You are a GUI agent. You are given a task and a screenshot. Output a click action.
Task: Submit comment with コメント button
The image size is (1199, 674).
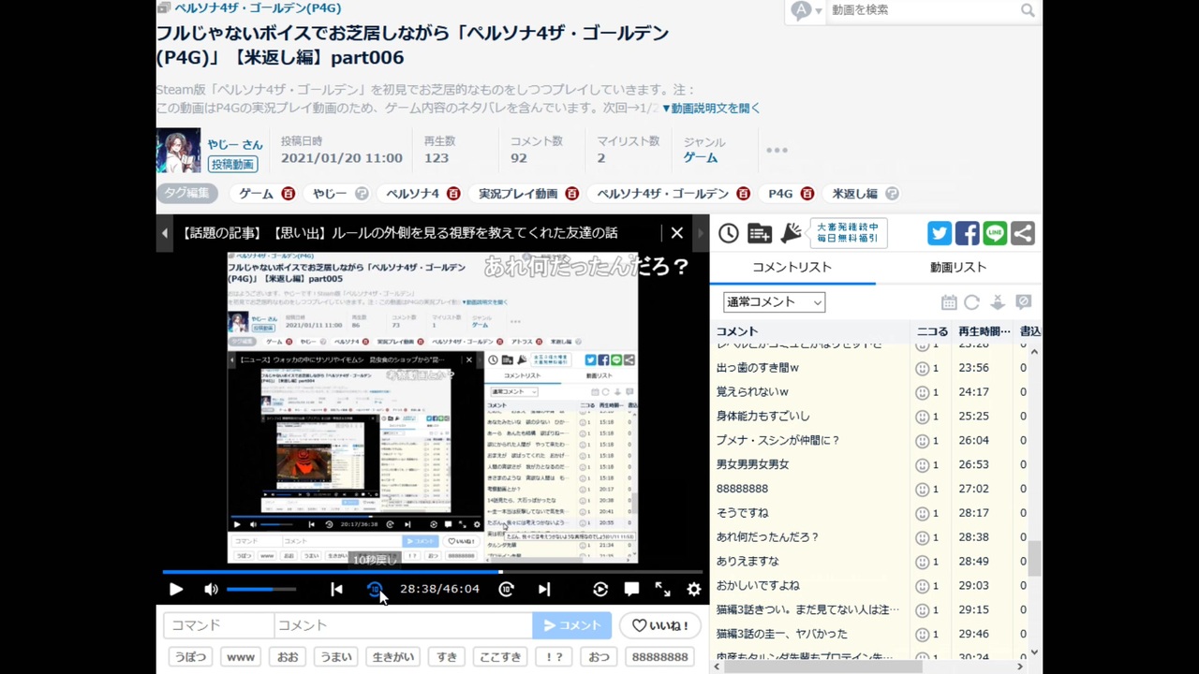tap(571, 625)
